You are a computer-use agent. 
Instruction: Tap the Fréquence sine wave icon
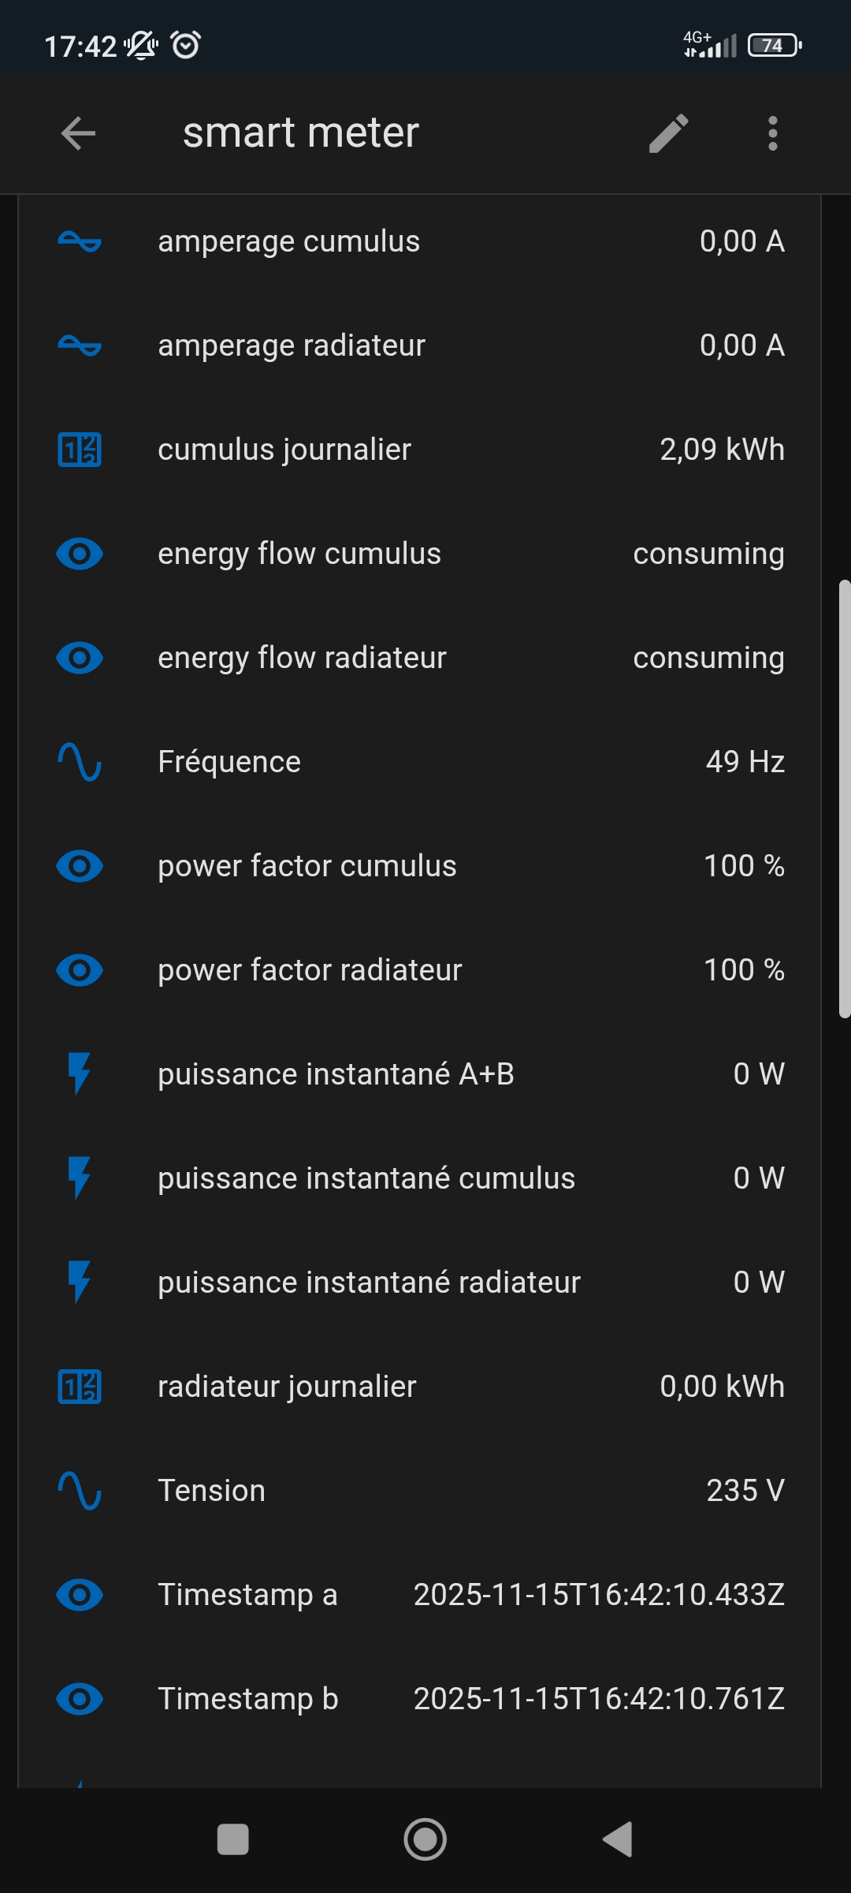coord(80,762)
